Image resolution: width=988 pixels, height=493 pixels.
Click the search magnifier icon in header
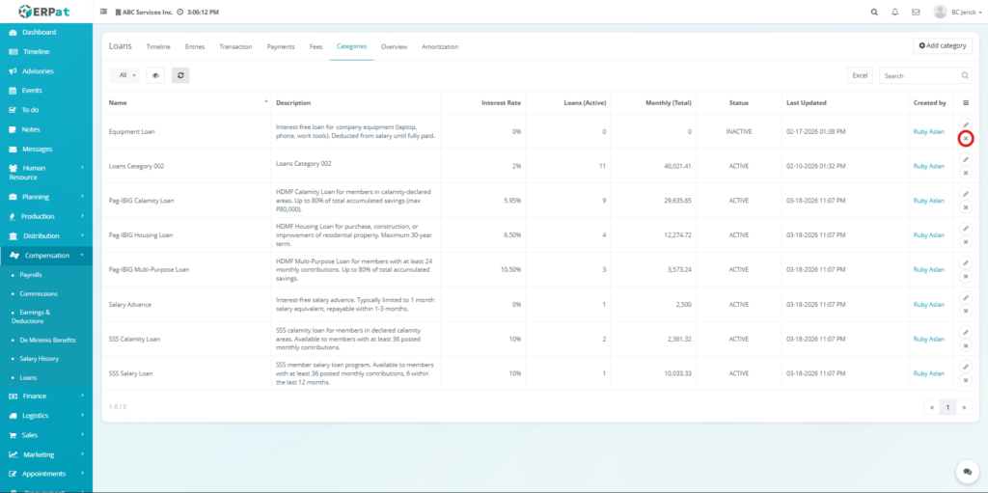874,13
